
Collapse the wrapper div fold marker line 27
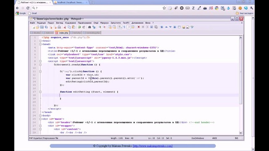click(40, 126)
